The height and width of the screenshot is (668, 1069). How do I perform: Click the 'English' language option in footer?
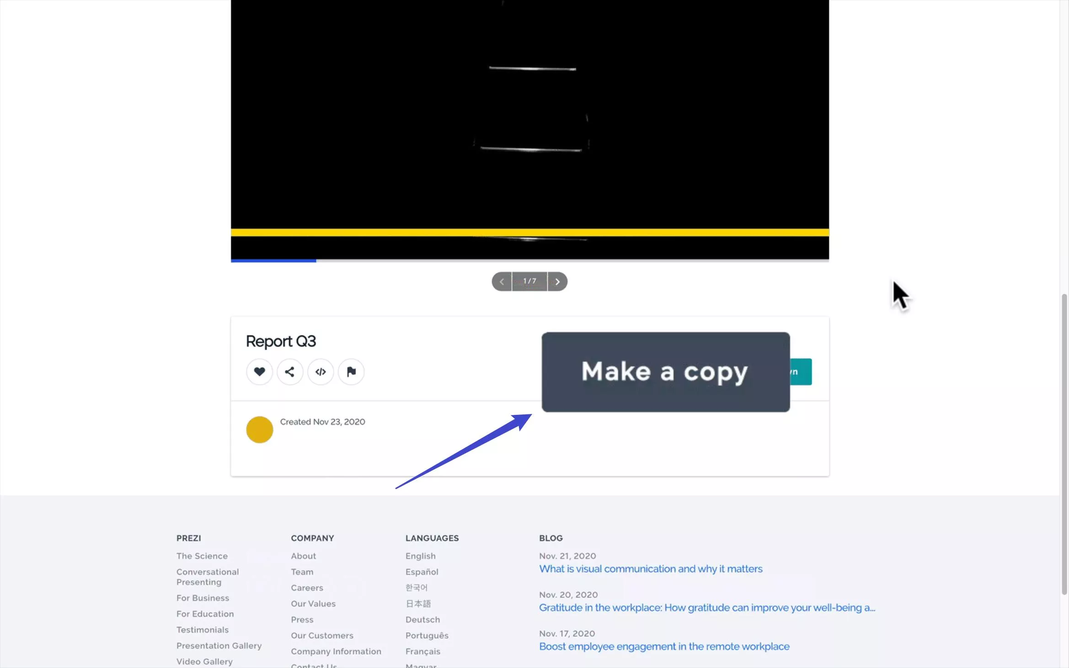pos(421,556)
